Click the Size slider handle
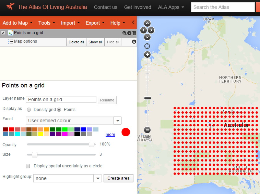This screenshot has width=260, height=194. click(x=35, y=155)
